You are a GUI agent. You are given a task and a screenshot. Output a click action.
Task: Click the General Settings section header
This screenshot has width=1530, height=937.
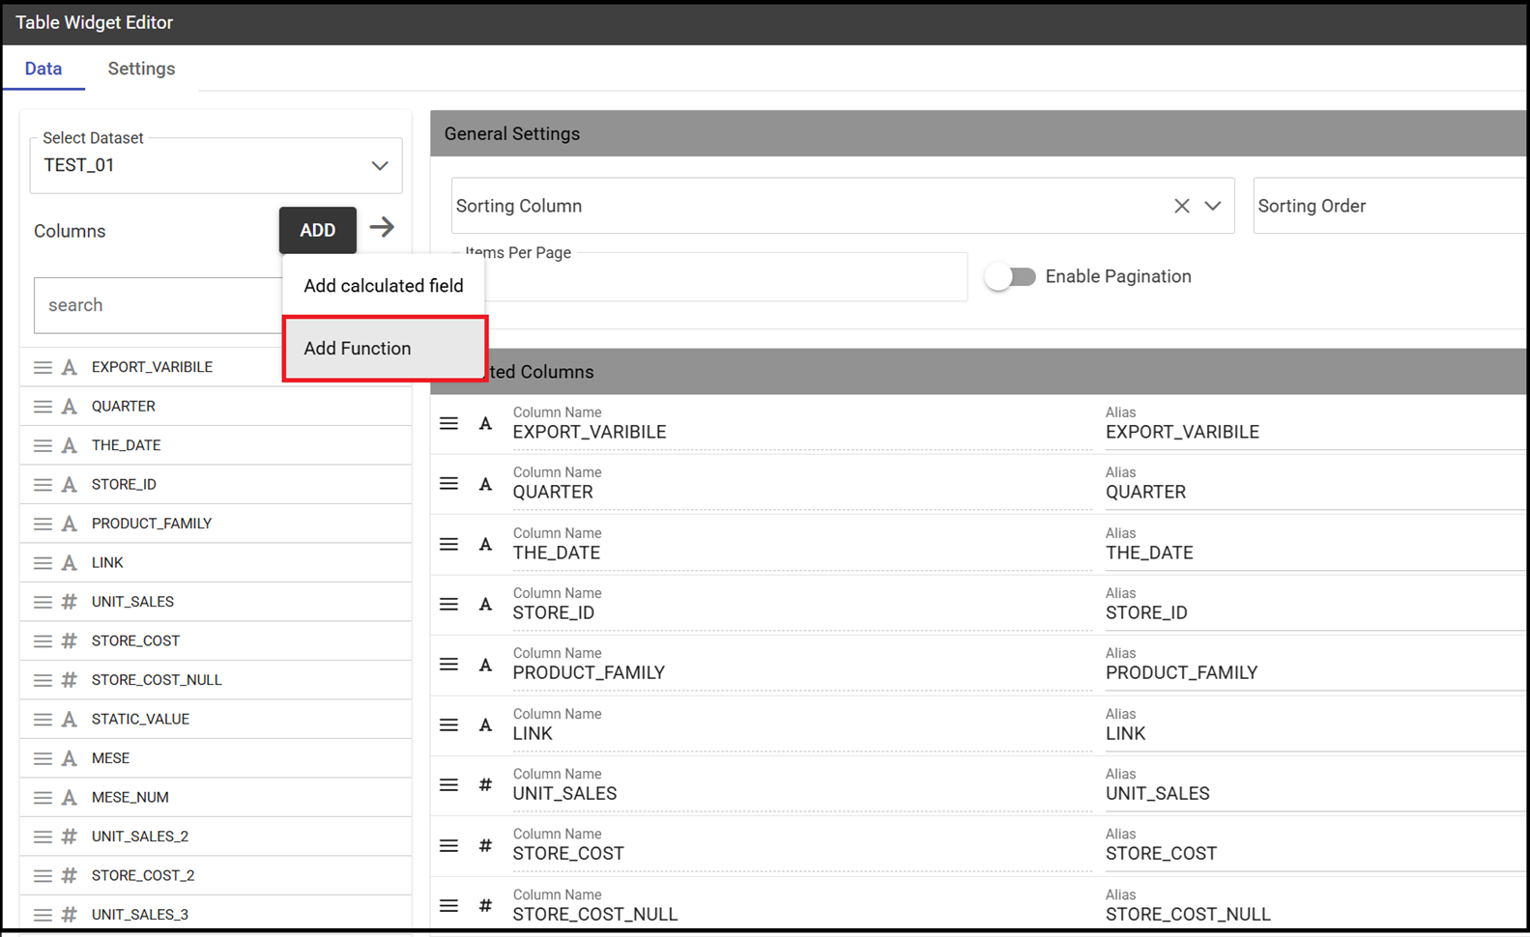point(978,133)
